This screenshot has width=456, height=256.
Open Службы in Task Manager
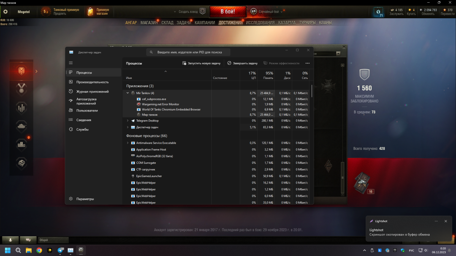(x=93, y=129)
